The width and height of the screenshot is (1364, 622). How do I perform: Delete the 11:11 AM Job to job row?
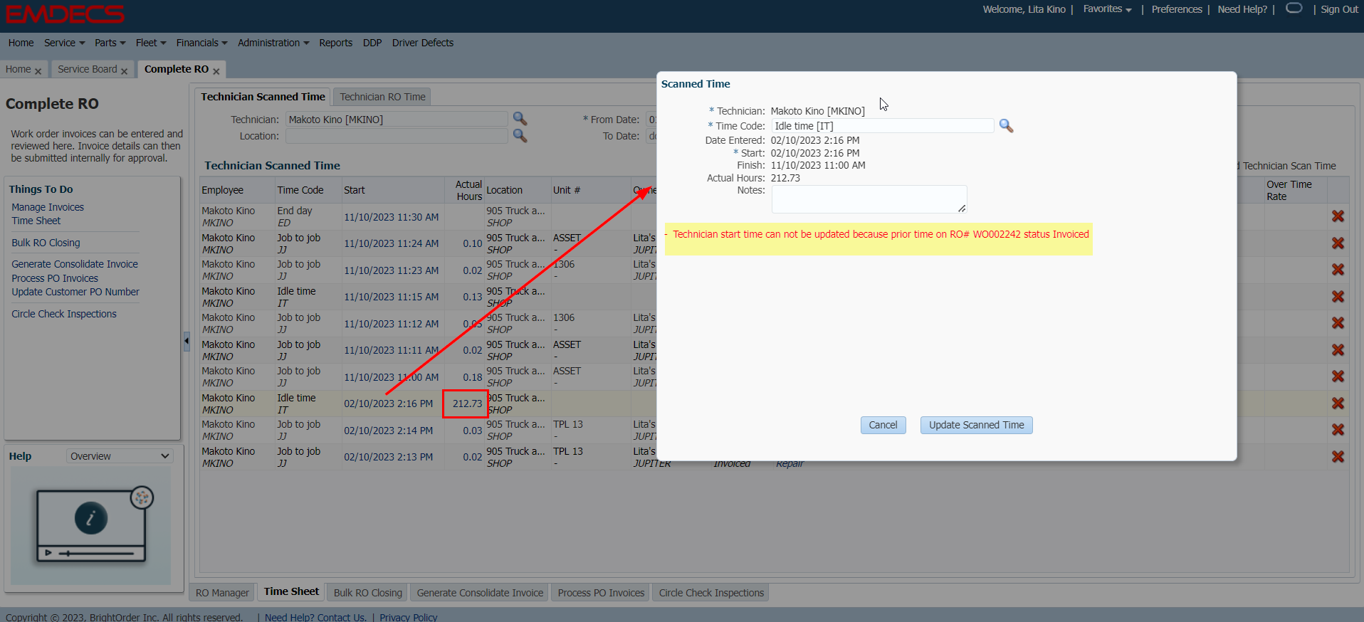1338,350
